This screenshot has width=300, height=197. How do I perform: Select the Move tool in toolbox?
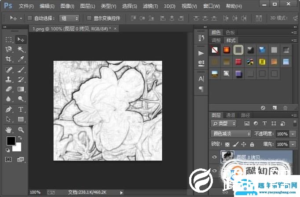coord(21,40)
